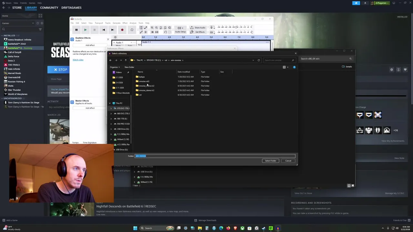
Task: Select Audacity's Selection (I-beam) tool
Action: [141, 28]
